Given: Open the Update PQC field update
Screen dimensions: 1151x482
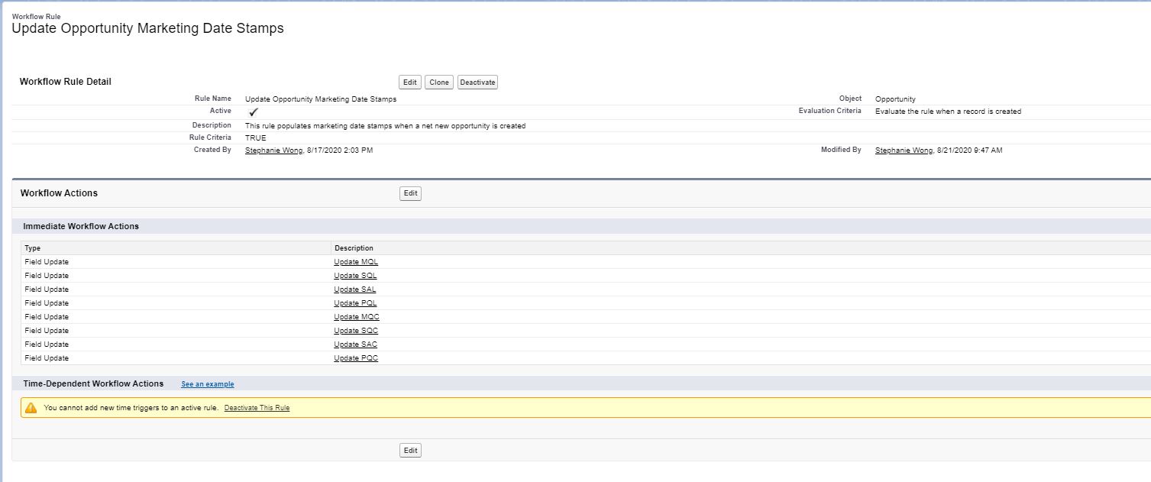Looking at the screenshot, I should (x=356, y=358).
